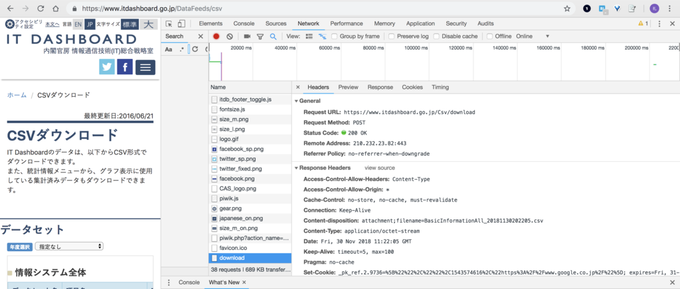The height and width of the screenshot is (289, 680).
Task: Collapse the General section
Action: click(296, 101)
